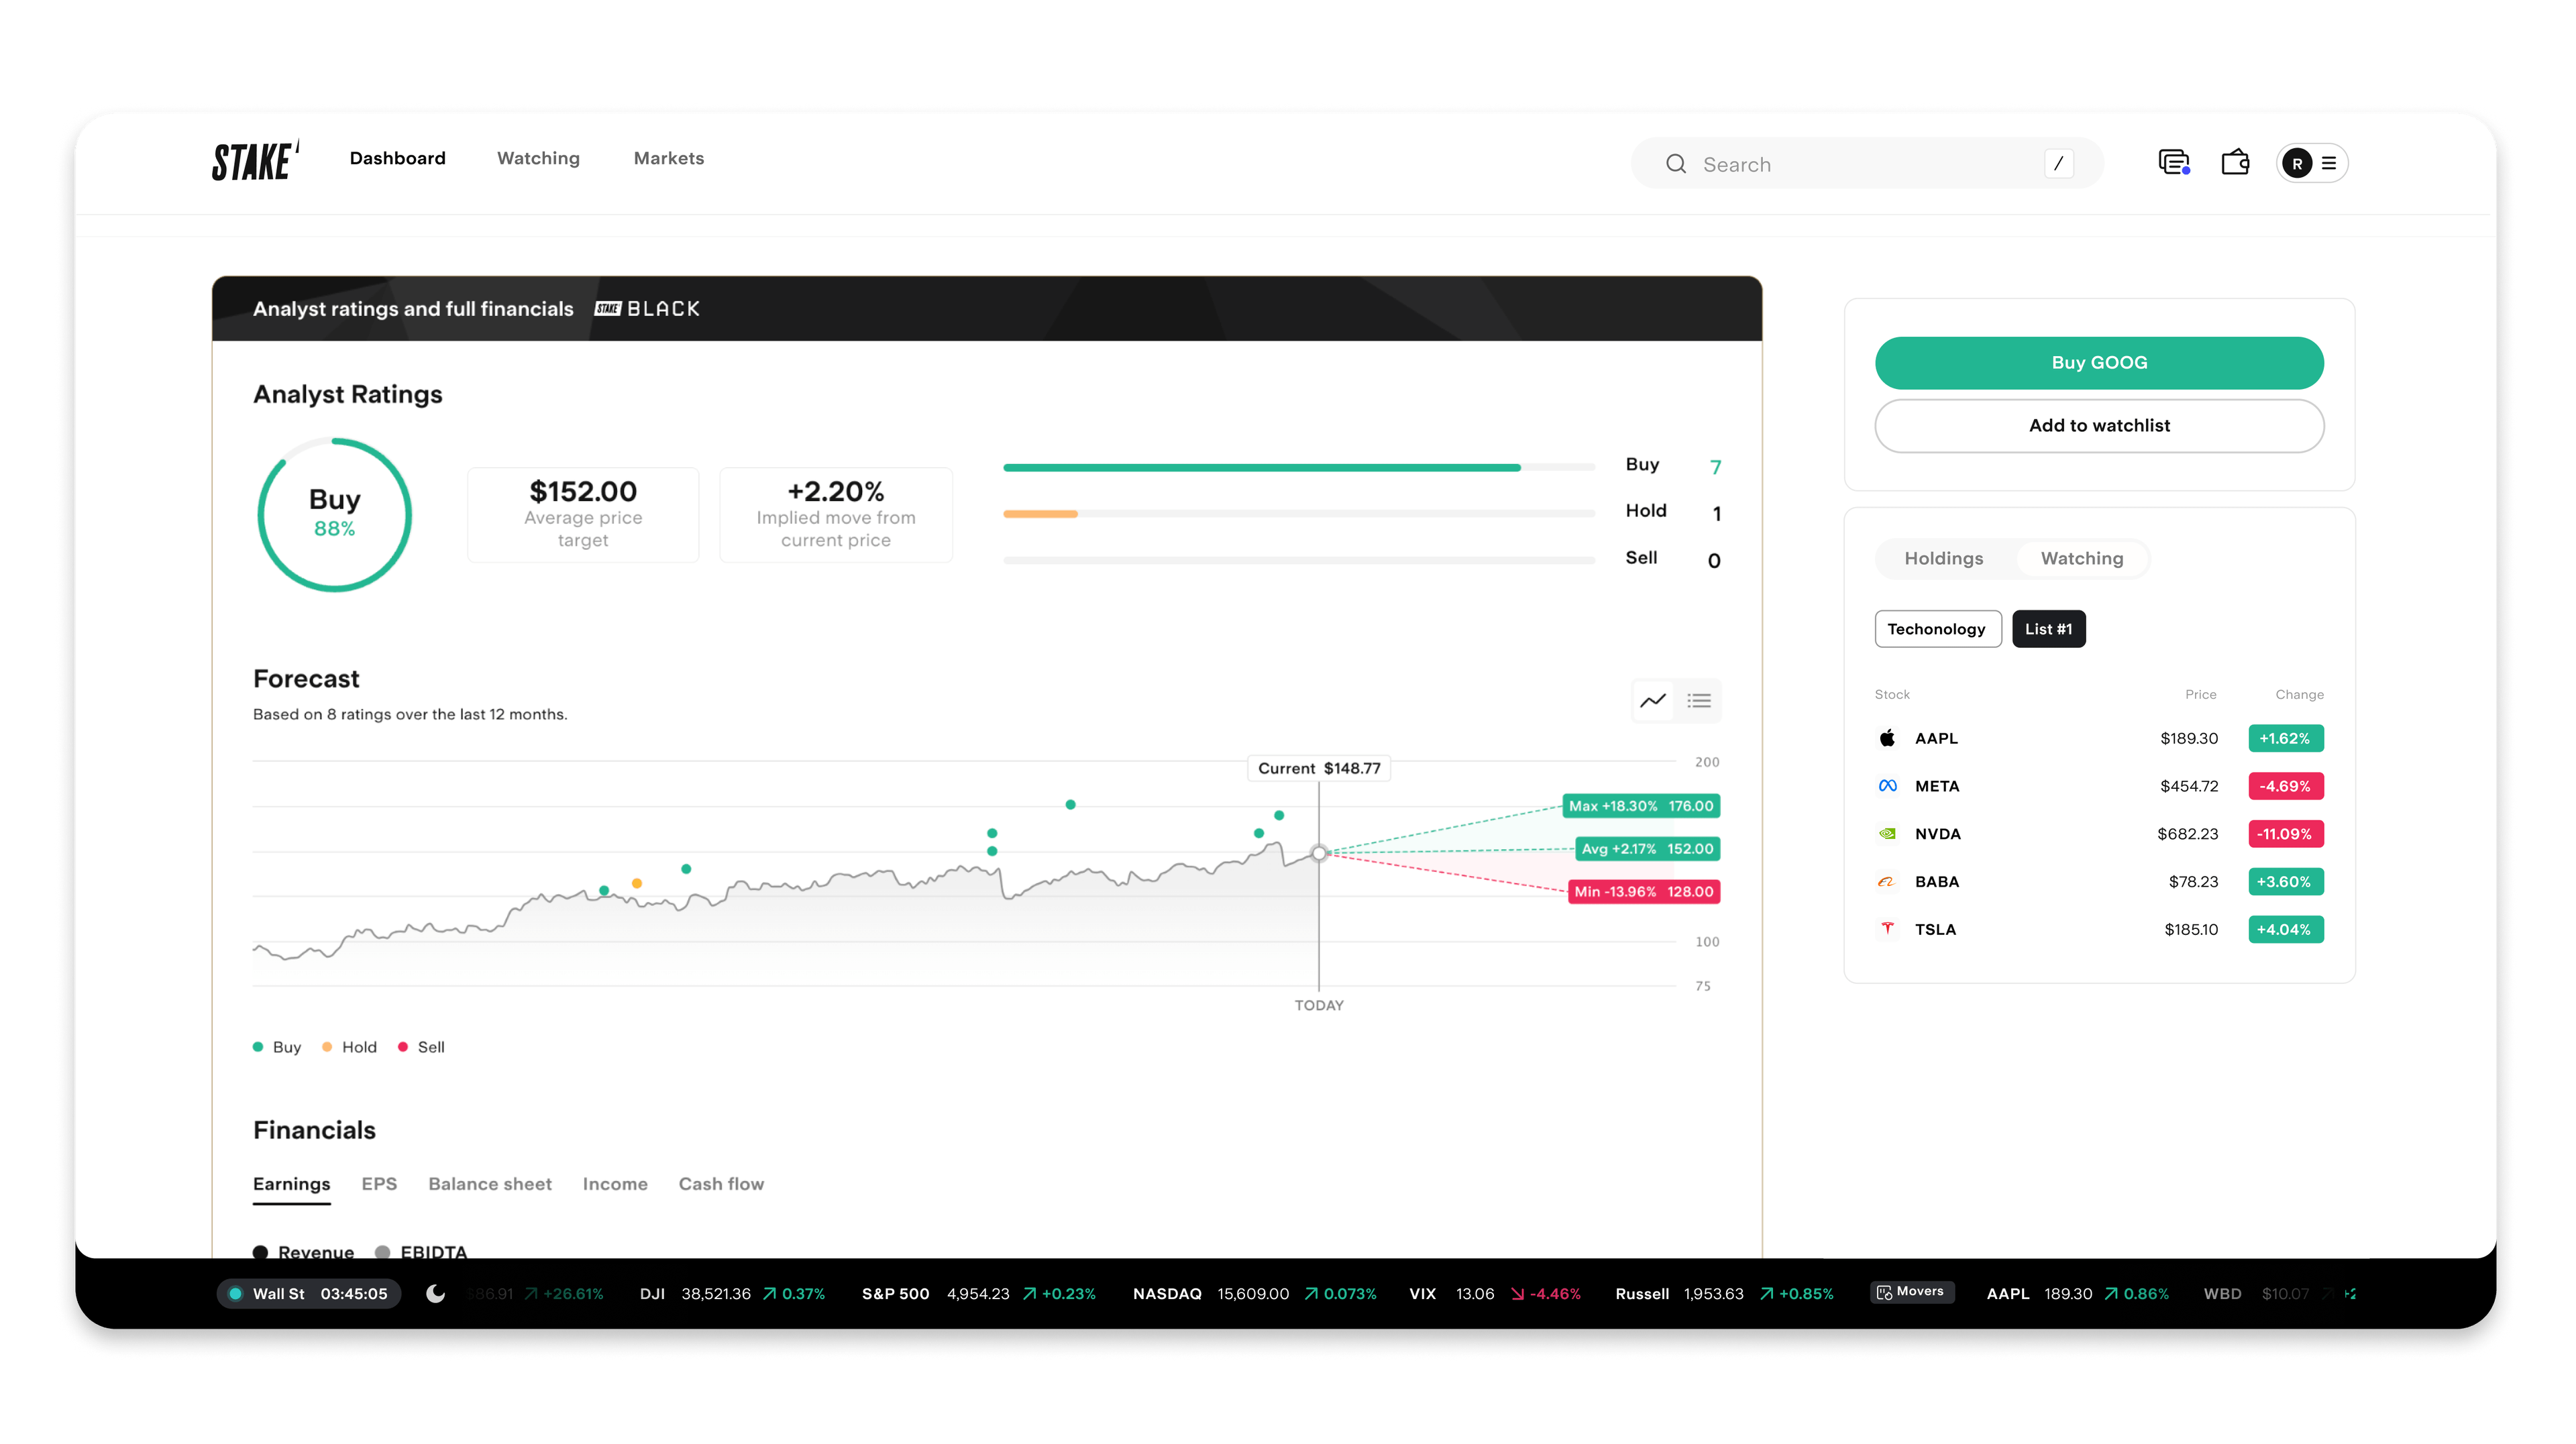Switch forecast to list view

(x=1699, y=700)
